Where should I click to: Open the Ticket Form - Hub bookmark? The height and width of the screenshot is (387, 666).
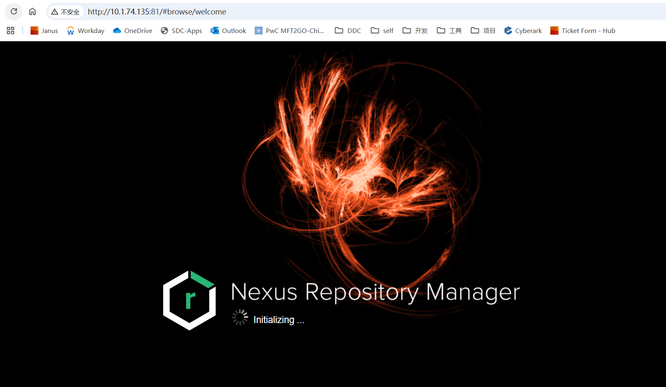(x=583, y=31)
